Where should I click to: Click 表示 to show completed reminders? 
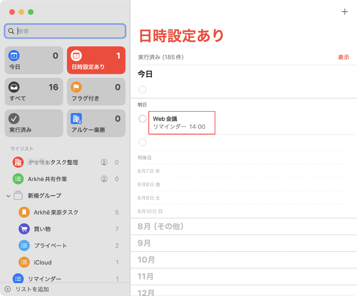click(343, 57)
